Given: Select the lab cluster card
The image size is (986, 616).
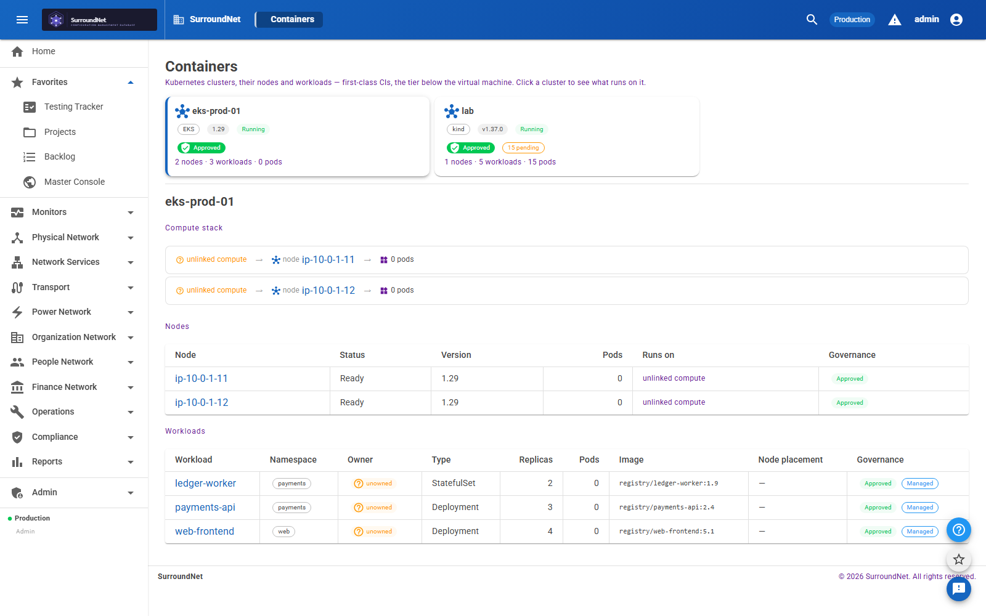Looking at the screenshot, I should [x=567, y=136].
